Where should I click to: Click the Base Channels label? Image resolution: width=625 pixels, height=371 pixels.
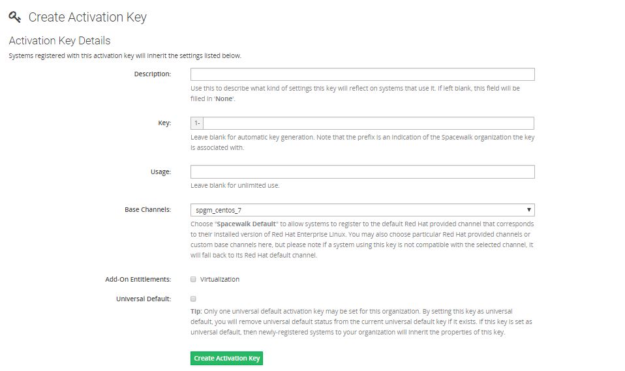147,210
